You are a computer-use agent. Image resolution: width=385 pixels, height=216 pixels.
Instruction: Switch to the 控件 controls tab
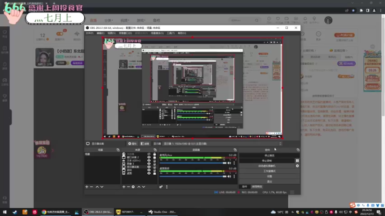(244, 187)
